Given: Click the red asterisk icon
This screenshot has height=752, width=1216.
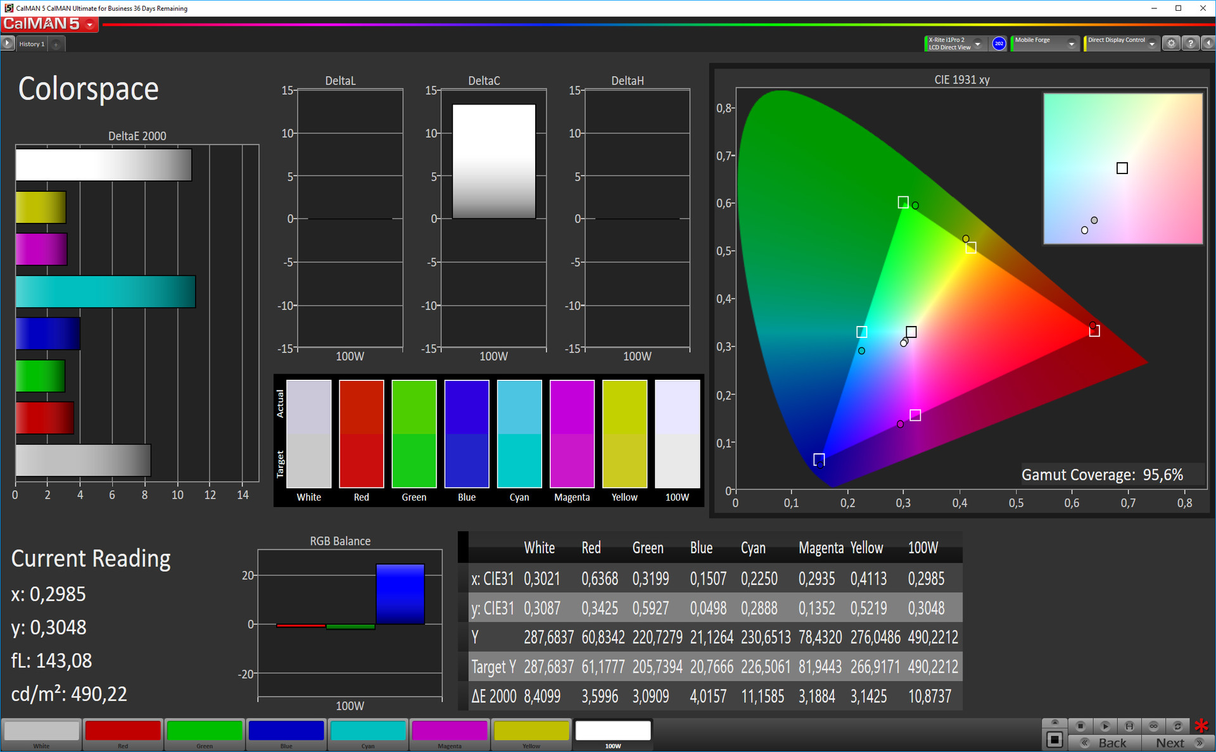Looking at the screenshot, I should (1201, 726).
